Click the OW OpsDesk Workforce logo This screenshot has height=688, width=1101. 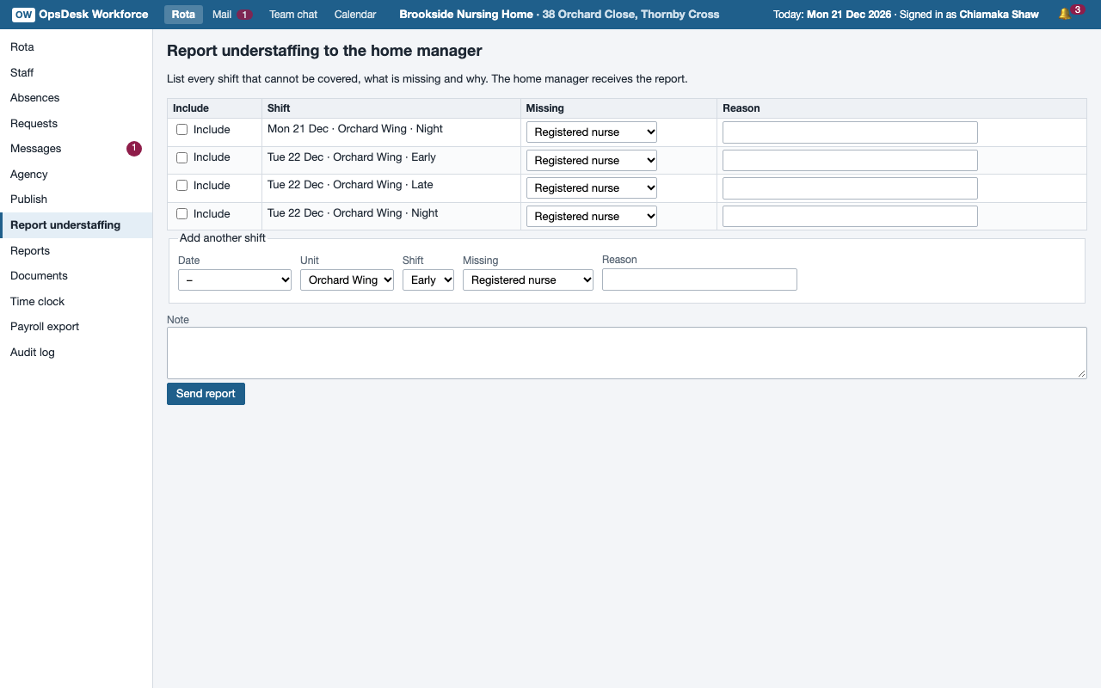(80, 14)
